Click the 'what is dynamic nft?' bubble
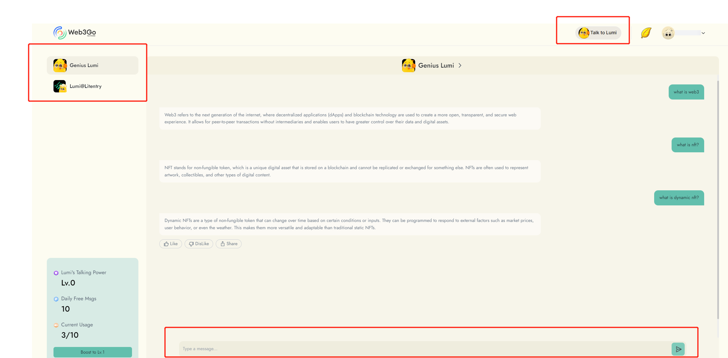This screenshot has width=728, height=358. (679, 197)
